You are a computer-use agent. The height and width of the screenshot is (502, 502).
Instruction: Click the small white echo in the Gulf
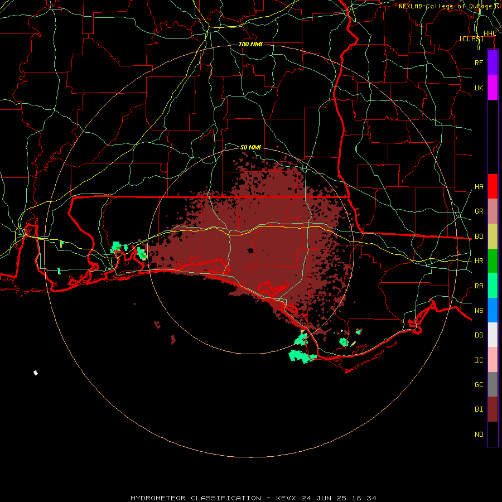[36, 373]
